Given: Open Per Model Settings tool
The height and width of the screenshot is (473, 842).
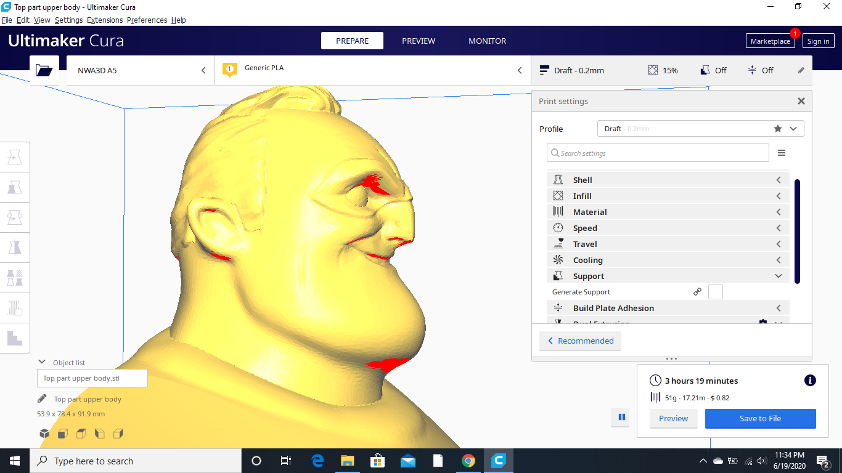Looking at the screenshot, I should [15, 277].
